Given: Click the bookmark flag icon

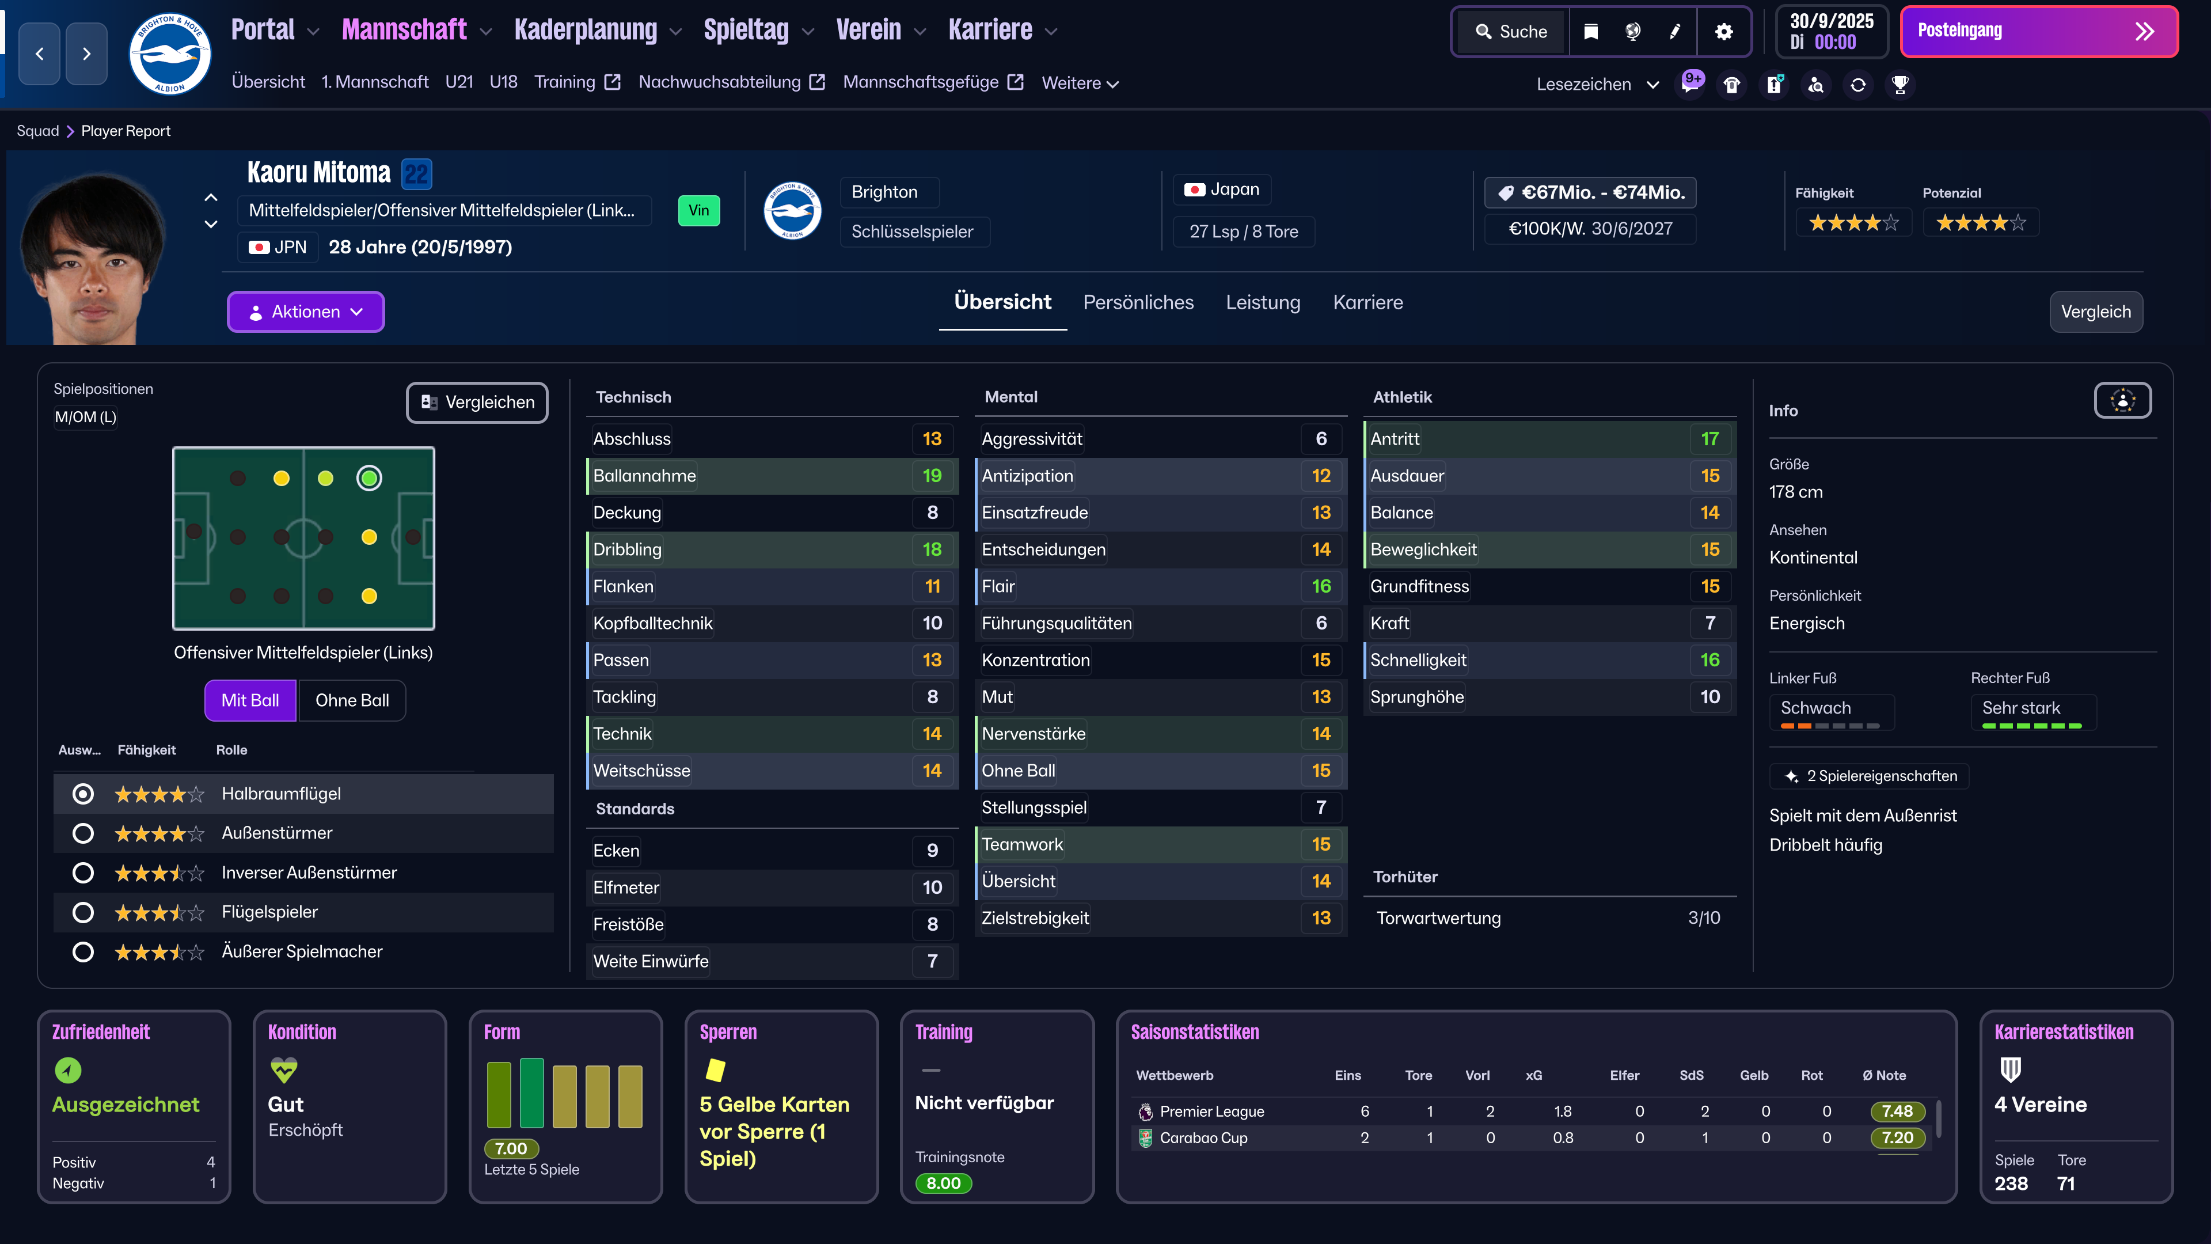Looking at the screenshot, I should click(1590, 32).
